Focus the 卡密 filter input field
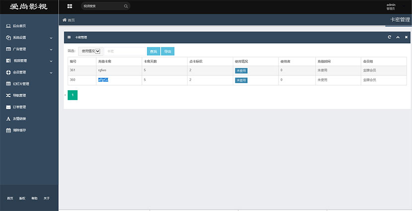The height and width of the screenshot is (211, 412). pyautogui.click(x=124, y=51)
